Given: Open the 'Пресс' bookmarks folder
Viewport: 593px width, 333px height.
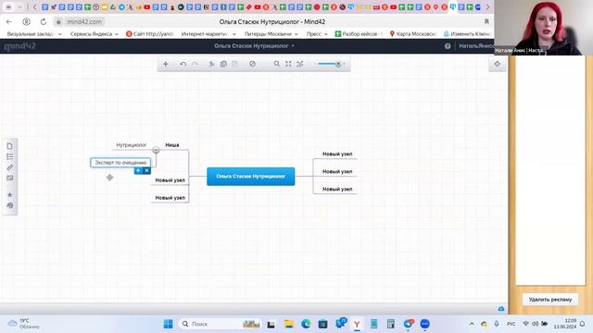Looking at the screenshot, I should [x=317, y=34].
